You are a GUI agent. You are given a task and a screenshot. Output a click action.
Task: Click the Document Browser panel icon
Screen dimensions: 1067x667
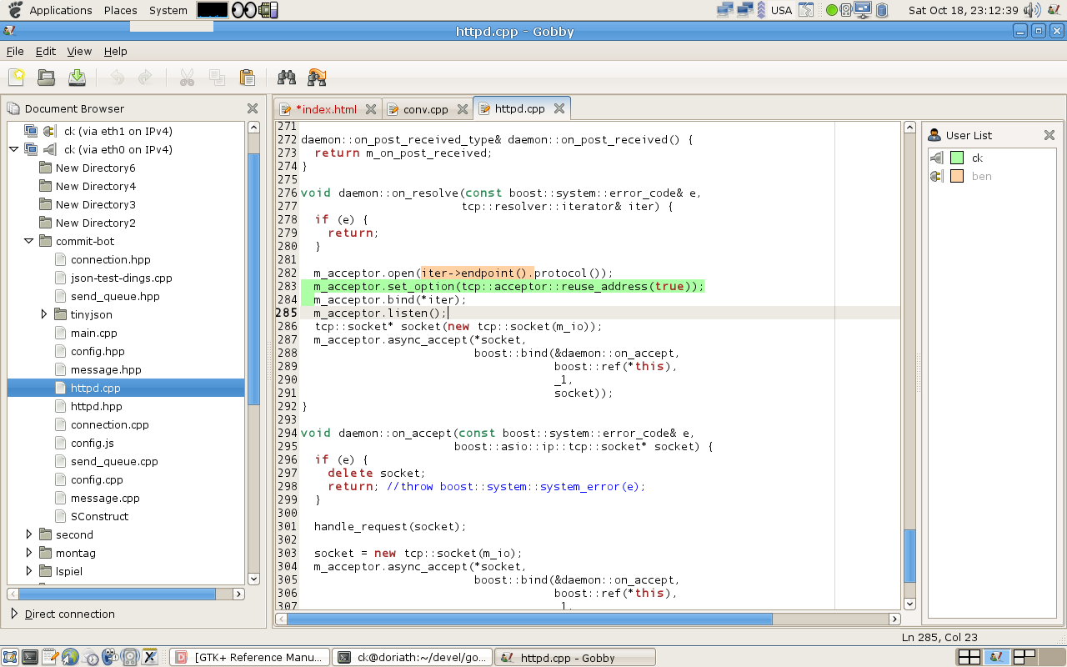click(14, 108)
